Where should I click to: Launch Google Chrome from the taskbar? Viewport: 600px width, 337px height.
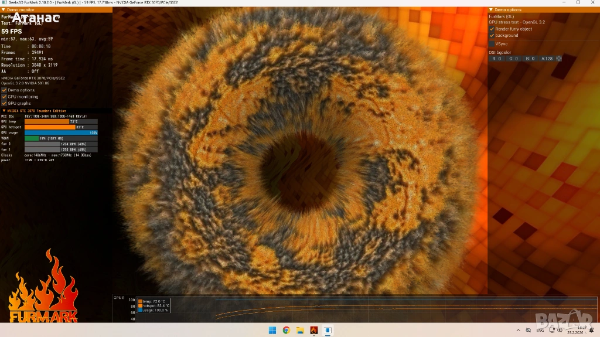coord(286,331)
